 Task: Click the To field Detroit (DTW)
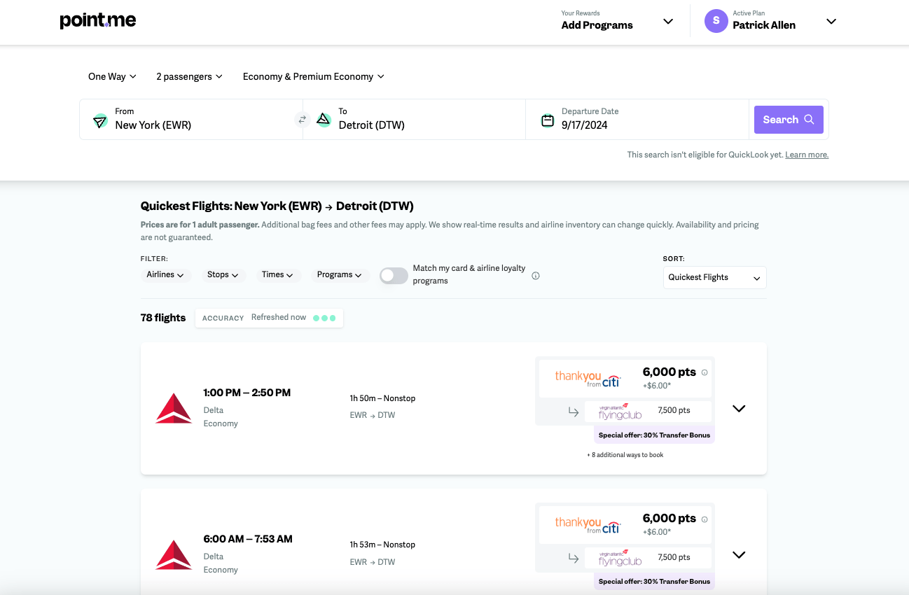pyautogui.click(x=415, y=120)
